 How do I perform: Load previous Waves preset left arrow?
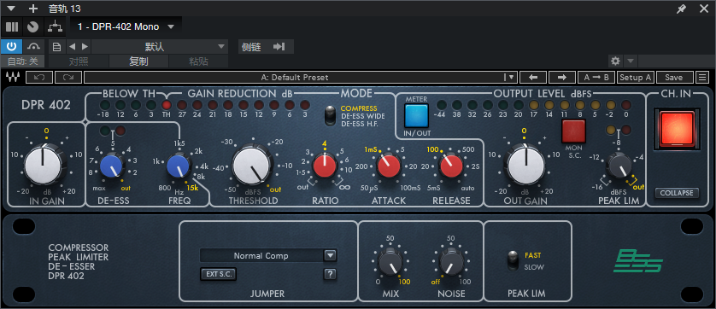point(533,77)
